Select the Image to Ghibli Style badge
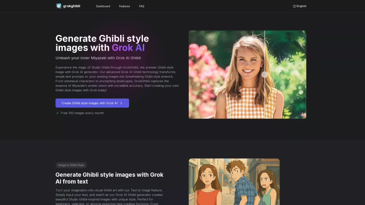The height and width of the screenshot is (205, 365). pos(71,165)
